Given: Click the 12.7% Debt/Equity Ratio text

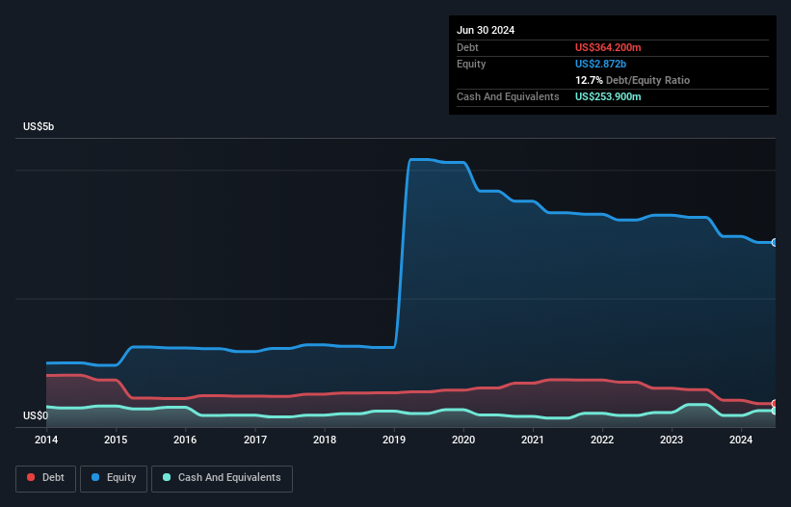Looking at the screenshot, I should pos(632,80).
